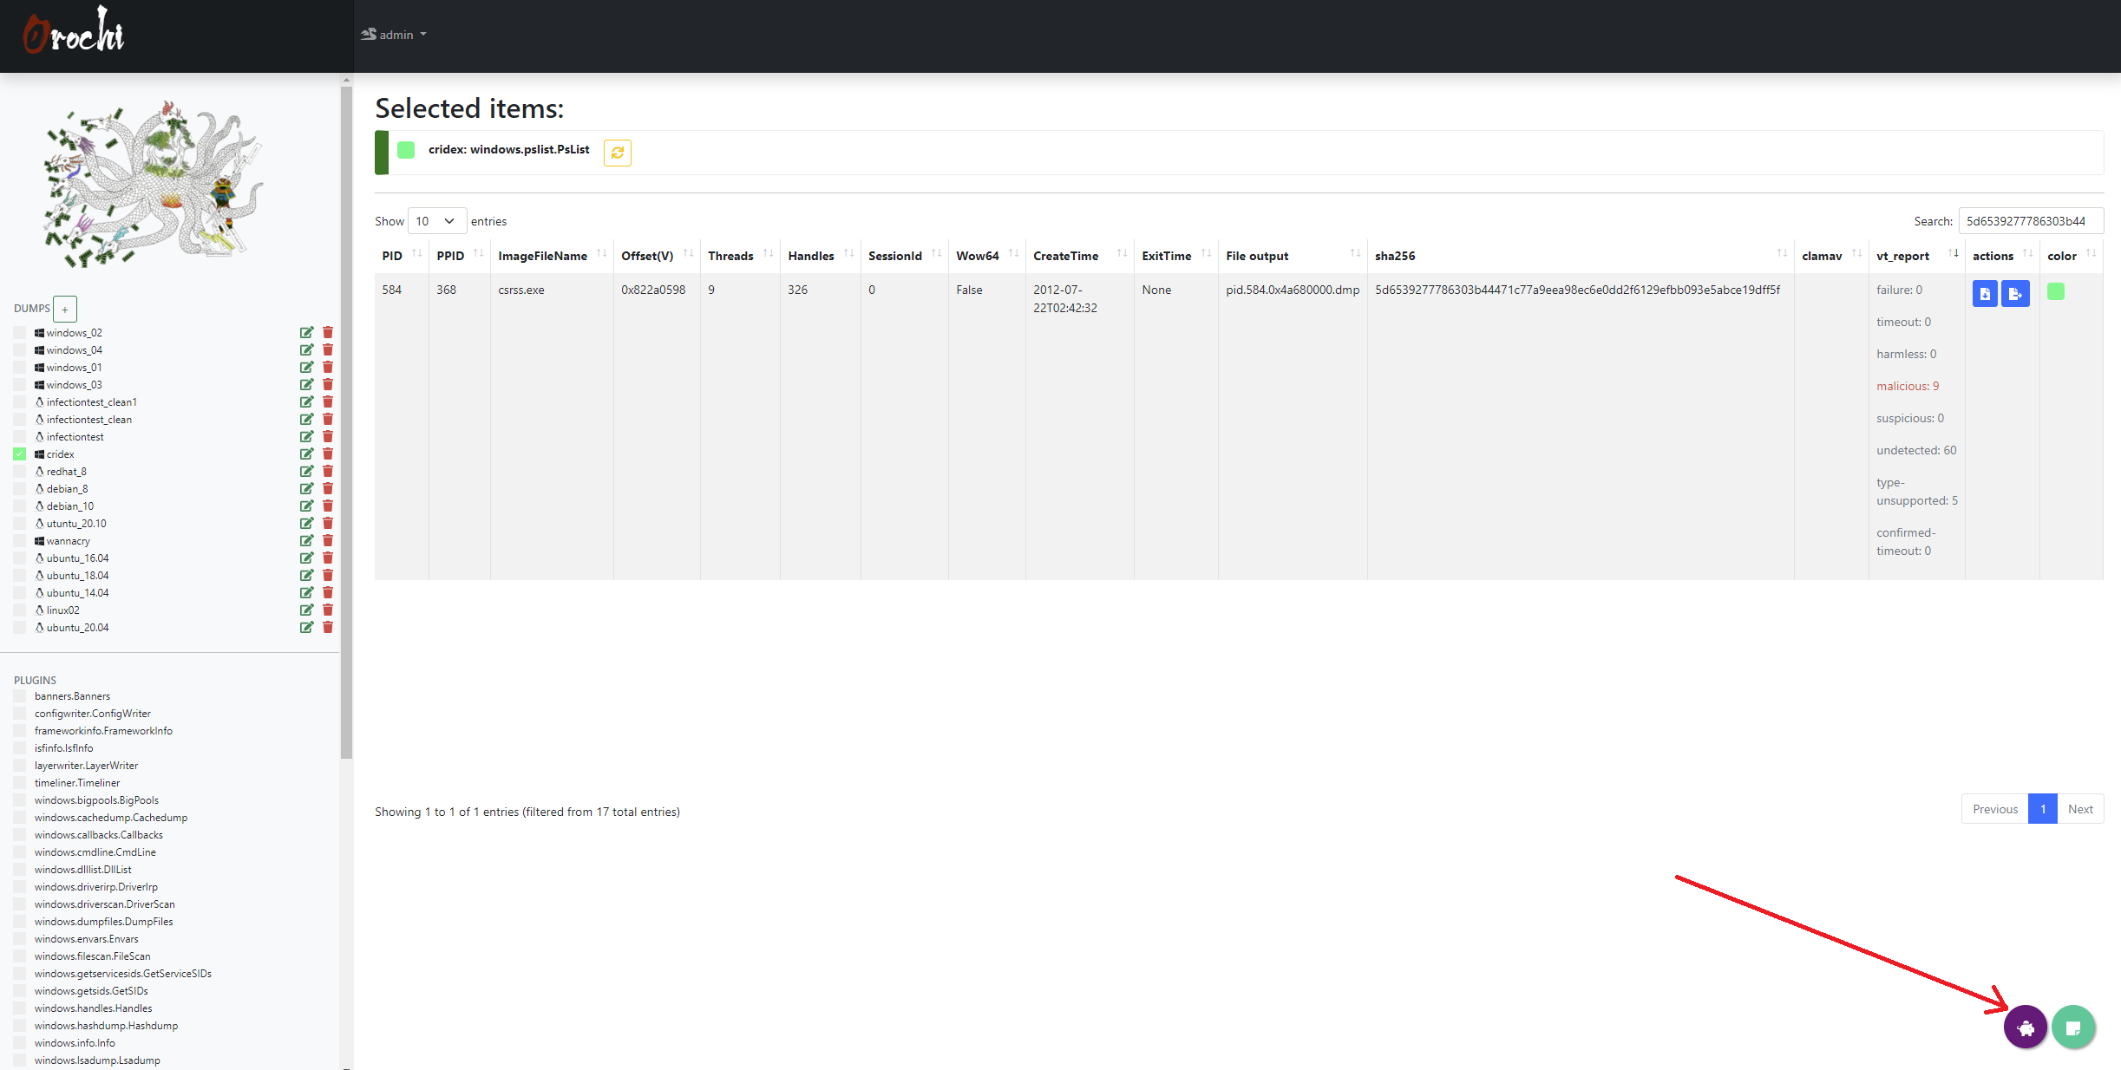The height and width of the screenshot is (1070, 2121).
Task: Add a new dump with plus button
Action: click(65, 309)
